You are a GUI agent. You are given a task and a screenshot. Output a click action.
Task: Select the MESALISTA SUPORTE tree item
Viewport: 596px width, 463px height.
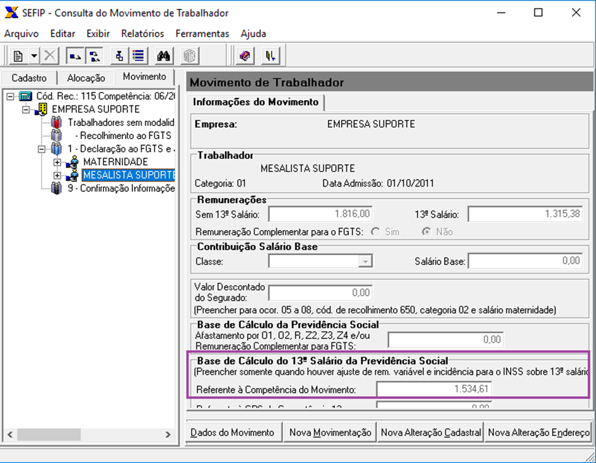[x=129, y=175]
